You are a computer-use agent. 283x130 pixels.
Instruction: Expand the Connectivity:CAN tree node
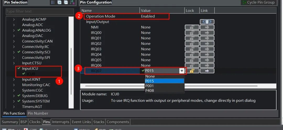(14, 41)
